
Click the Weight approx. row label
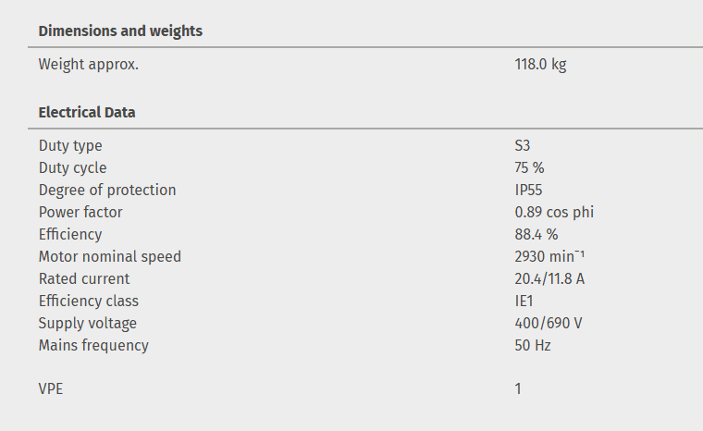(x=88, y=65)
